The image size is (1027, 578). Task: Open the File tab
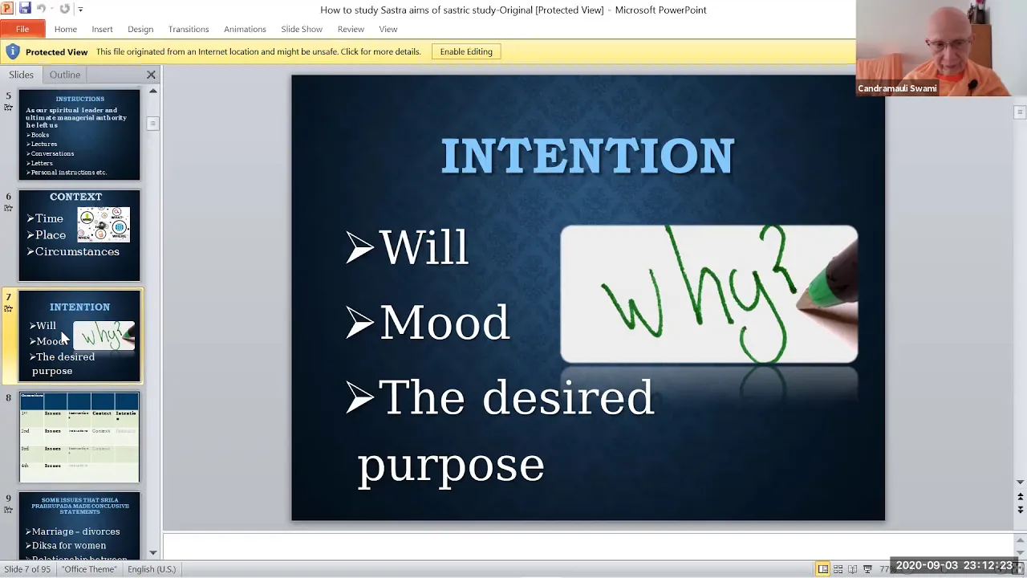pos(22,29)
